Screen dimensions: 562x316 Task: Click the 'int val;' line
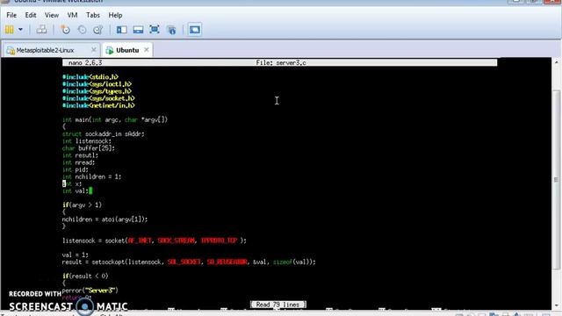76,191
